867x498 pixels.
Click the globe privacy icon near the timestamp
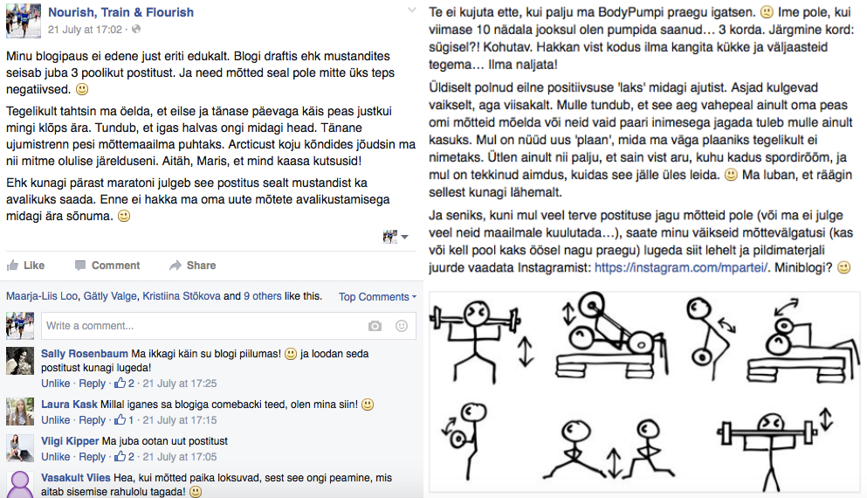(x=136, y=30)
